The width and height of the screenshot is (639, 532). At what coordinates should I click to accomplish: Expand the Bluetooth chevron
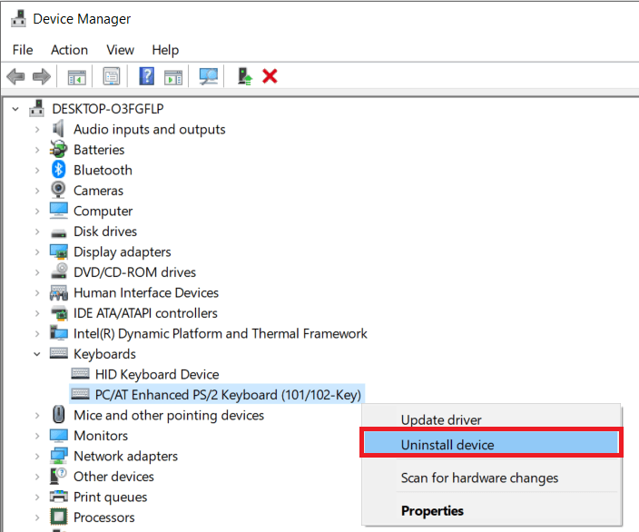[37, 171]
